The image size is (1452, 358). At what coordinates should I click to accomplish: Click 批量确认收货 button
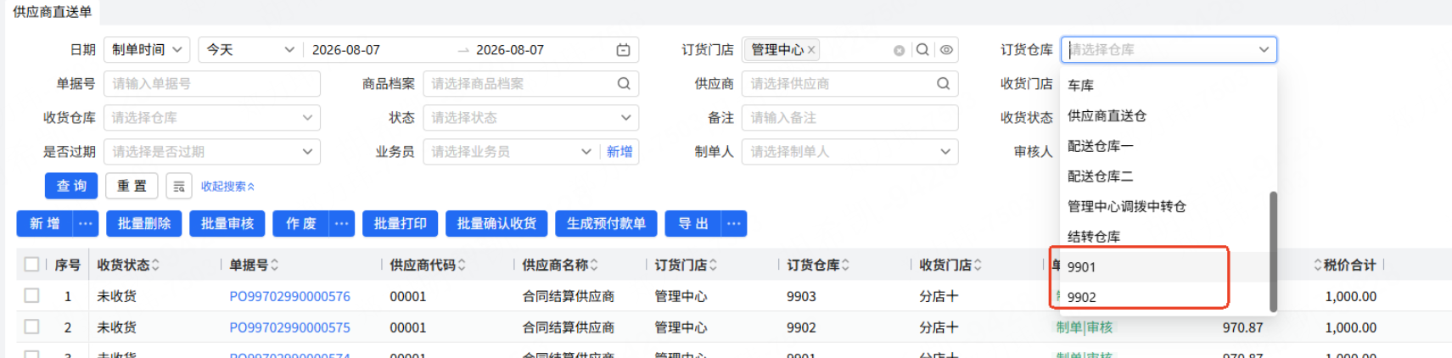click(496, 224)
